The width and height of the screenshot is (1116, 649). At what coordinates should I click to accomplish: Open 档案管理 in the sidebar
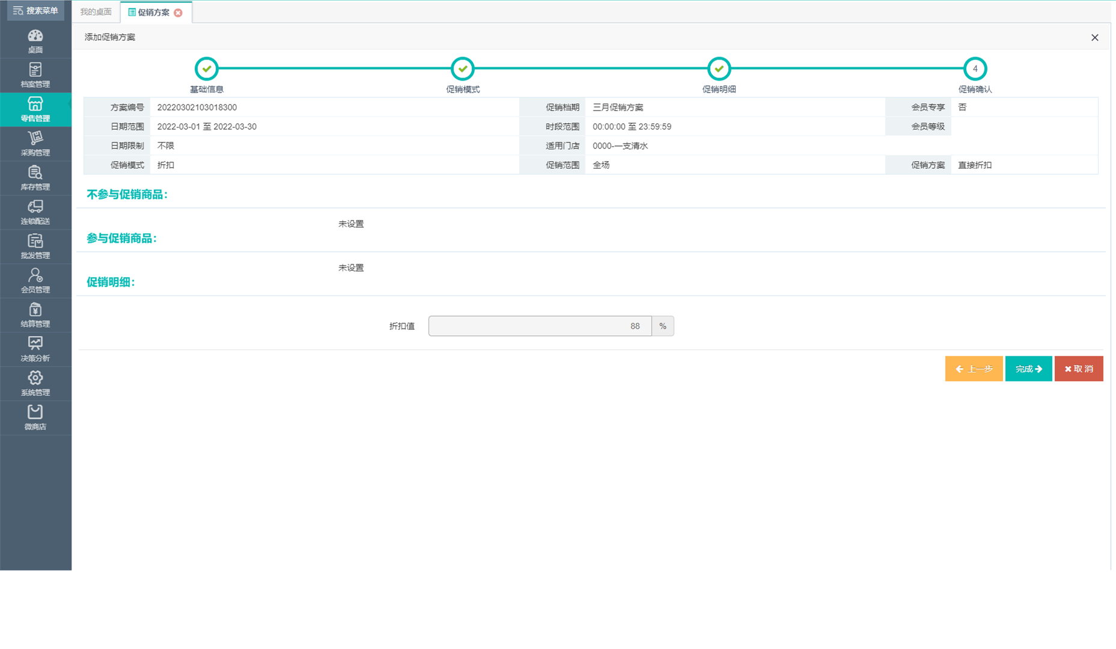[35, 75]
